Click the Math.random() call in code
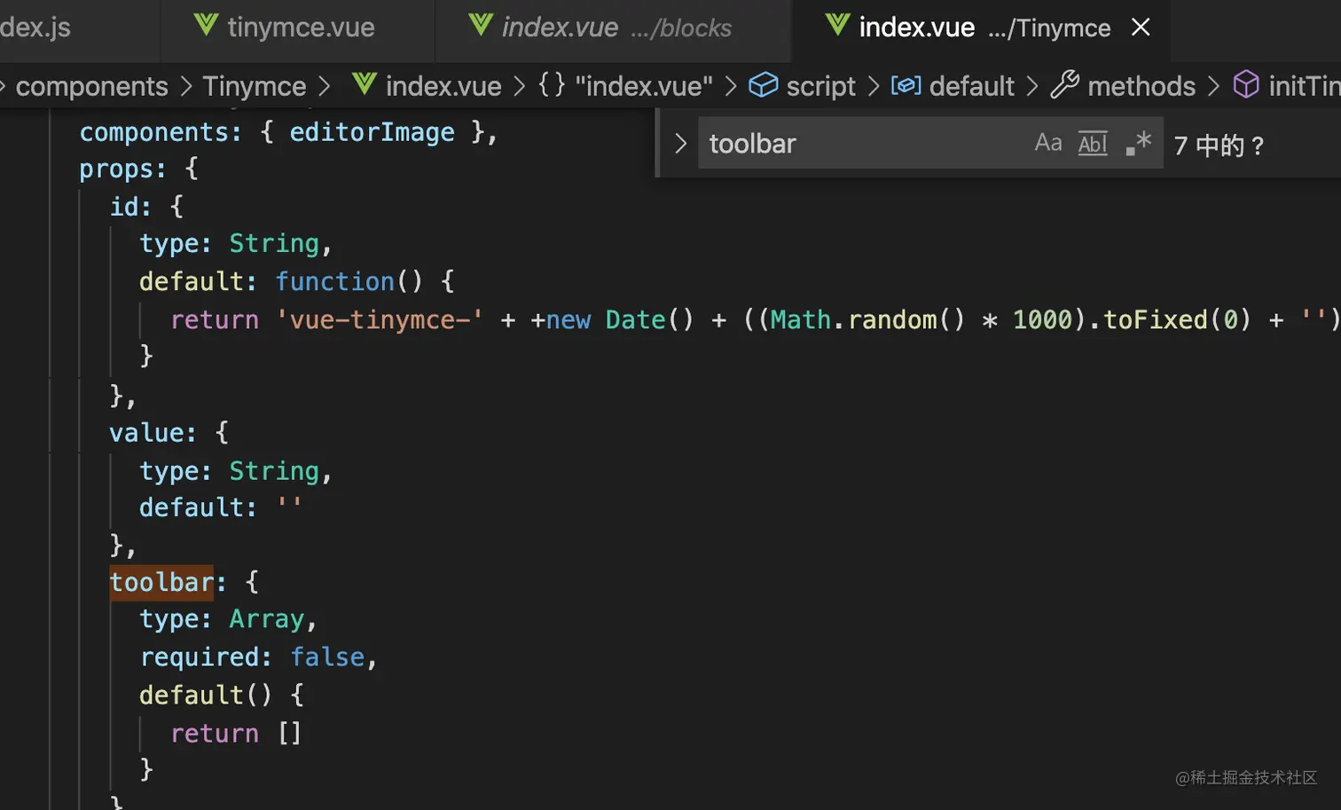This screenshot has height=810, width=1341. tap(867, 319)
